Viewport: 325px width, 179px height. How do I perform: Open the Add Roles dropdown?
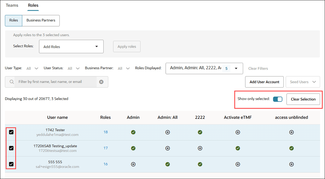coord(71,46)
